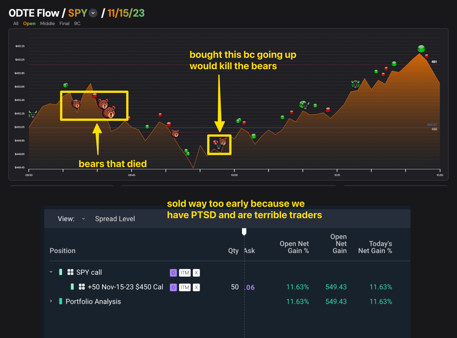Screen dimensions: 457x338
Task: Click the SPY ticker text in title
Action: 77,13
